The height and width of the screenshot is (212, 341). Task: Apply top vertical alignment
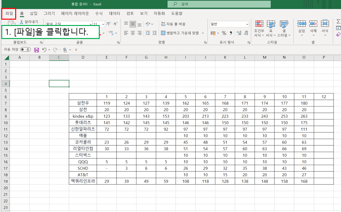126,23
